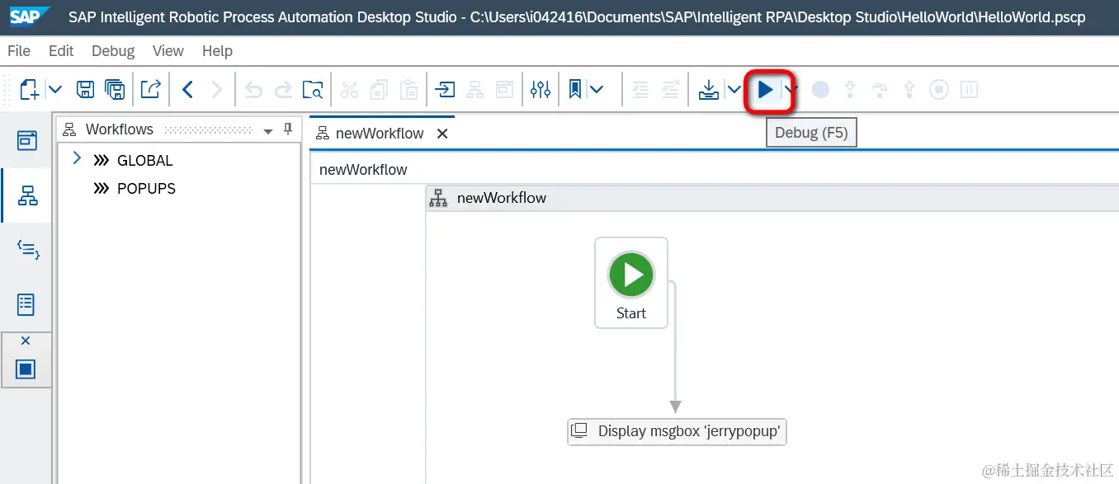Click the New project file icon
The image size is (1119, 484).
click(30, 89)
